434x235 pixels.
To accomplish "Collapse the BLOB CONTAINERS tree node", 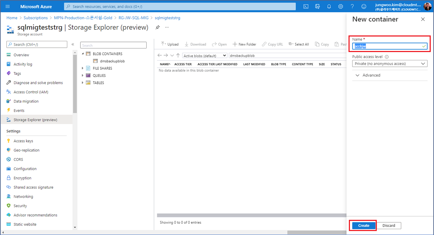I will click(x=83, y=54).
